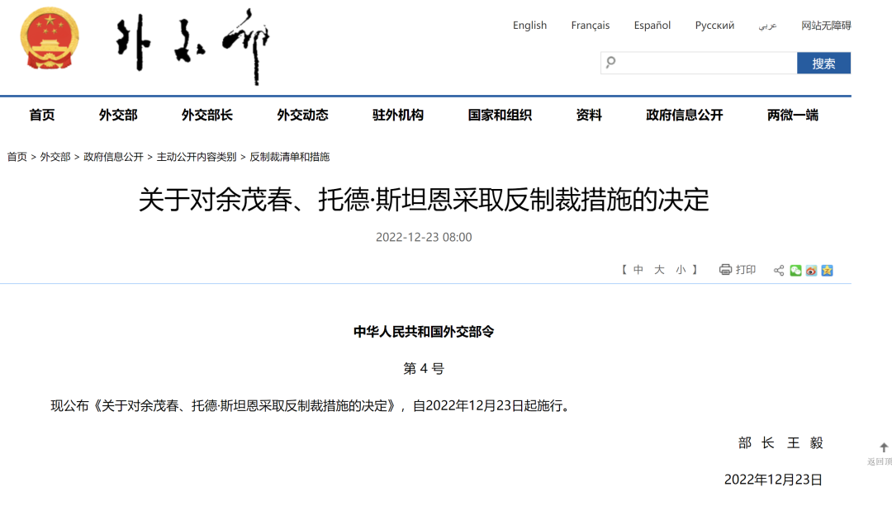Image resolution: width=892 pixels, height=520 pixels.
Task: Share article via WeChat icon
Action: (795, 271)
